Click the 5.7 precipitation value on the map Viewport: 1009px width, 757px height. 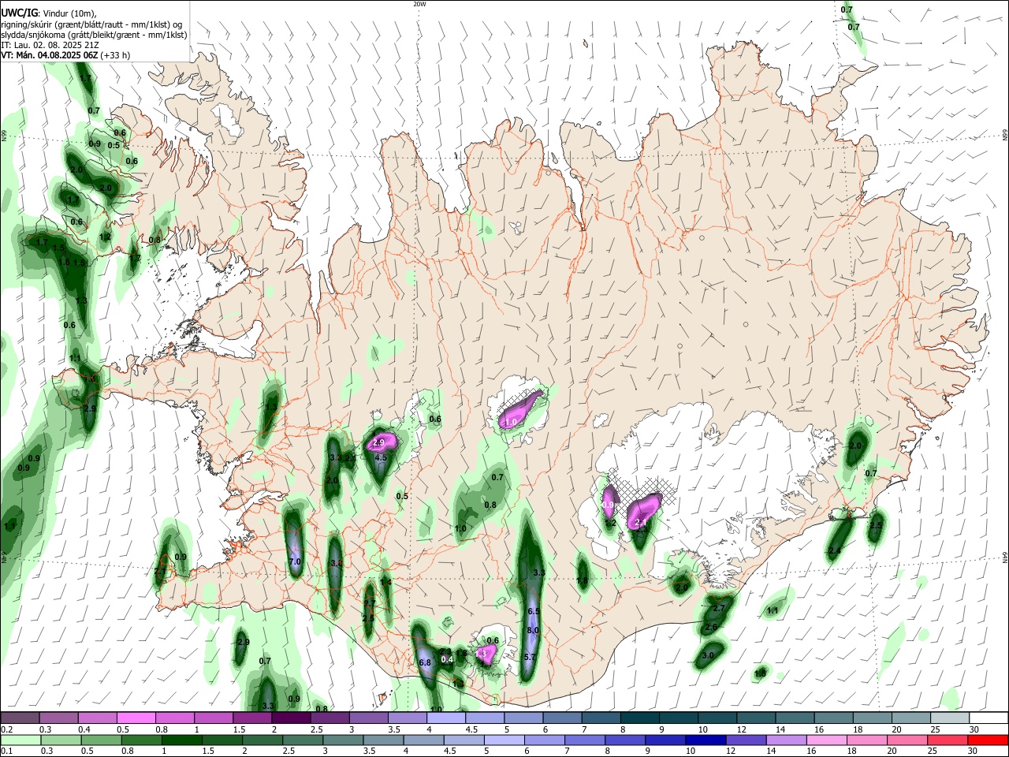[x=530, y=657]
